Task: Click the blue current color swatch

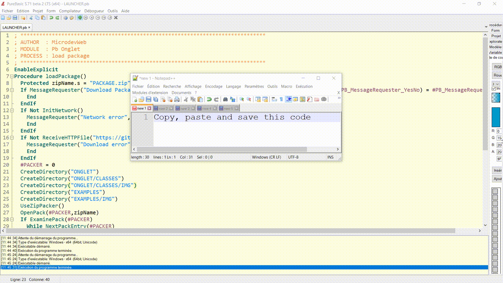Action: (496, 117)
